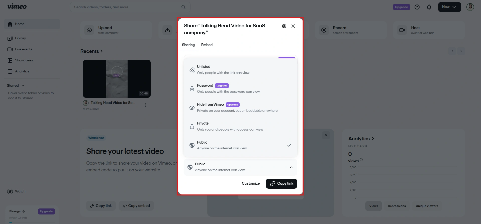Click the Storage Upgrade button
Screen dimensions: 481x224
pyautogui.click(x=46, y=211)
